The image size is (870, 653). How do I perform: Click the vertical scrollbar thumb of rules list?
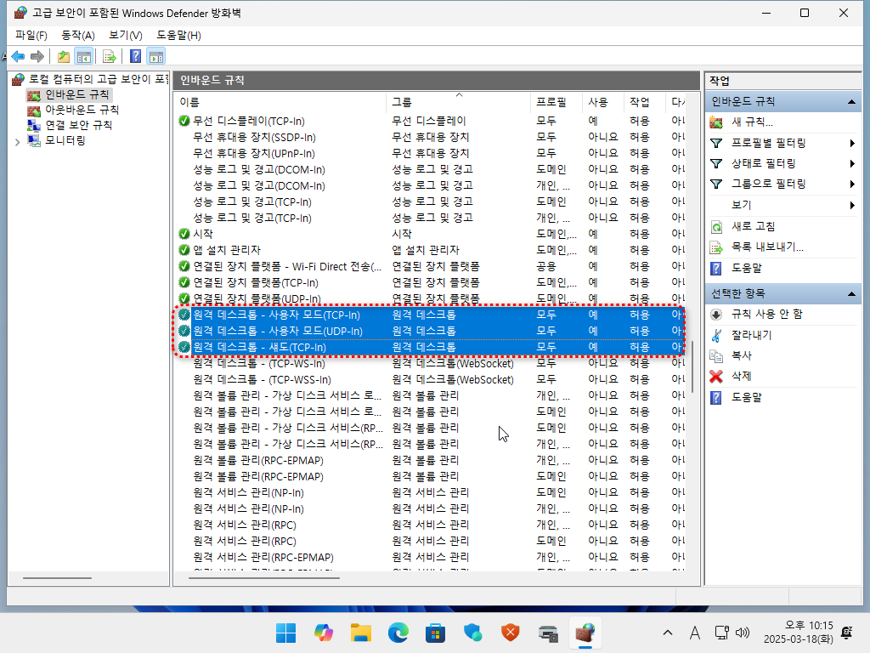(x=692, y=367)
